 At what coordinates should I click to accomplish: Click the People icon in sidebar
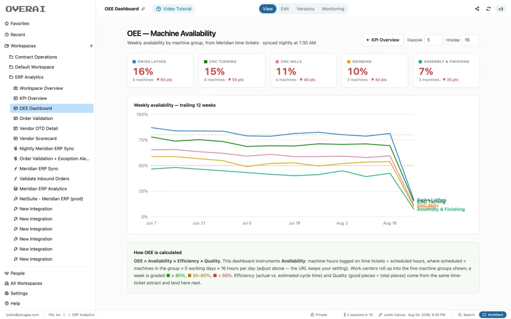coord(7,274)
